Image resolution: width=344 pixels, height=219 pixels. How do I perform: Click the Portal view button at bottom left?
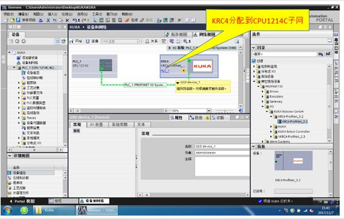23,201
